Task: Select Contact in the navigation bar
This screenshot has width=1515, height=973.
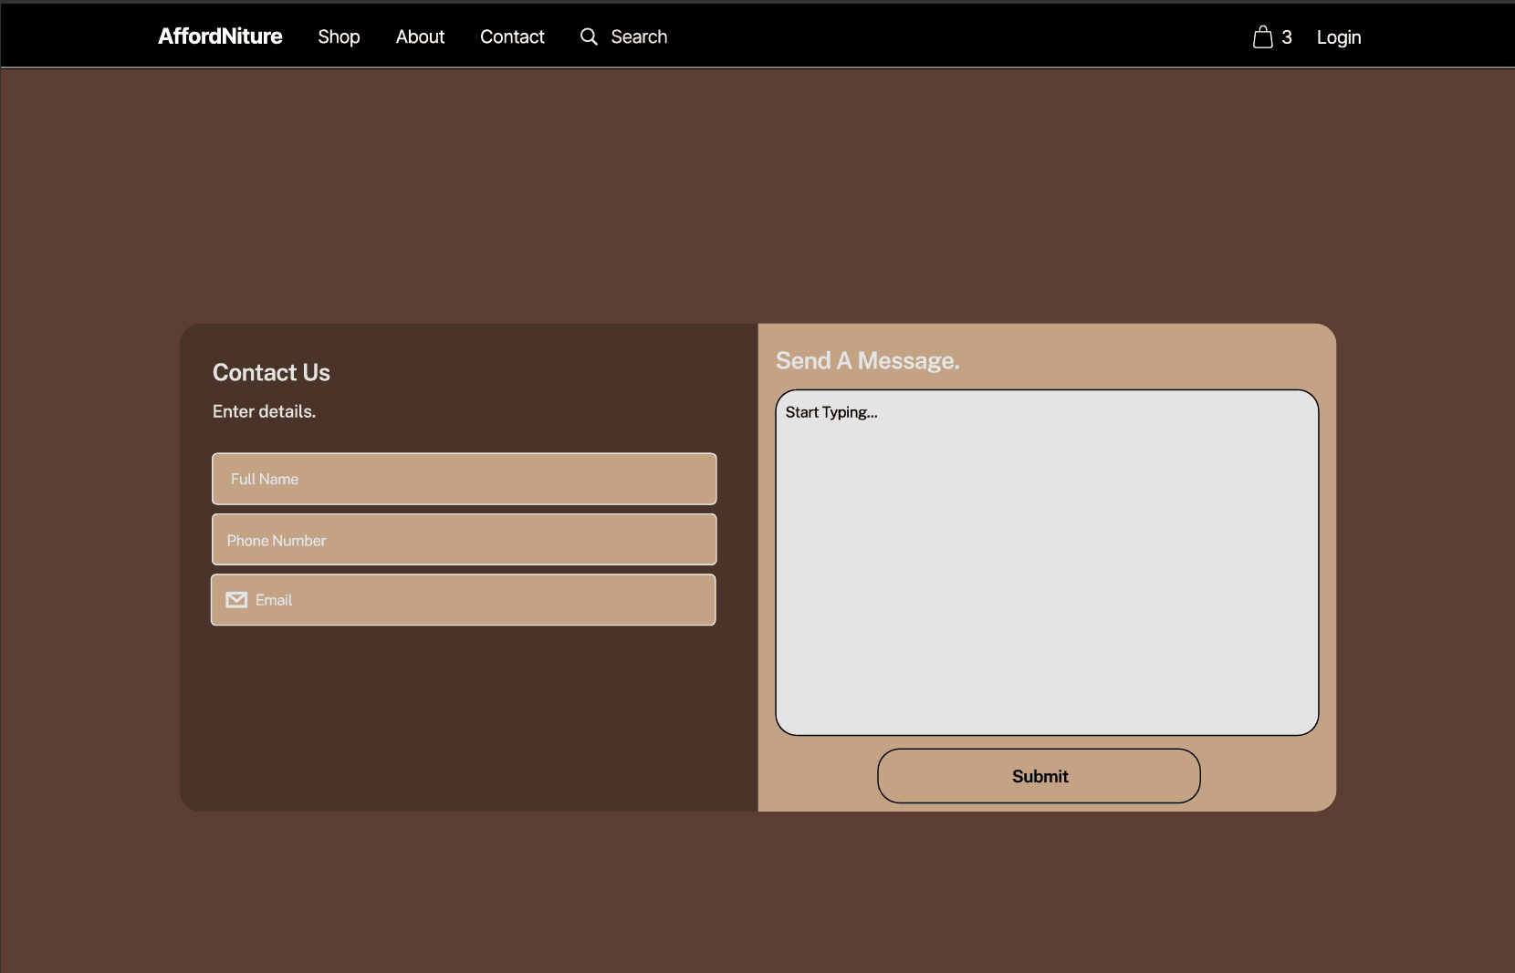Action: click(512, 36)
